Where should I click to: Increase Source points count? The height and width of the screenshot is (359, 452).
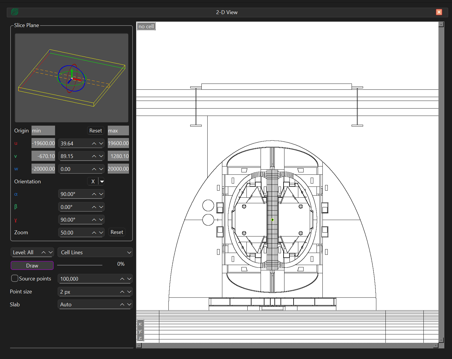(x=122, y=279)
